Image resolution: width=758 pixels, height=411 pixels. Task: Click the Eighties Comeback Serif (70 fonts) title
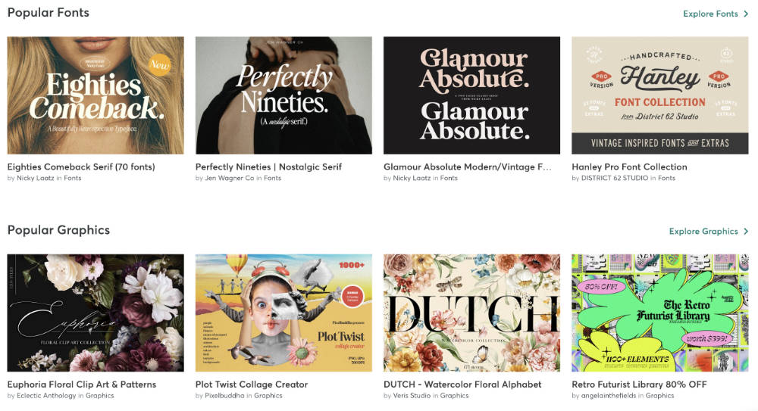click(81, 167)
